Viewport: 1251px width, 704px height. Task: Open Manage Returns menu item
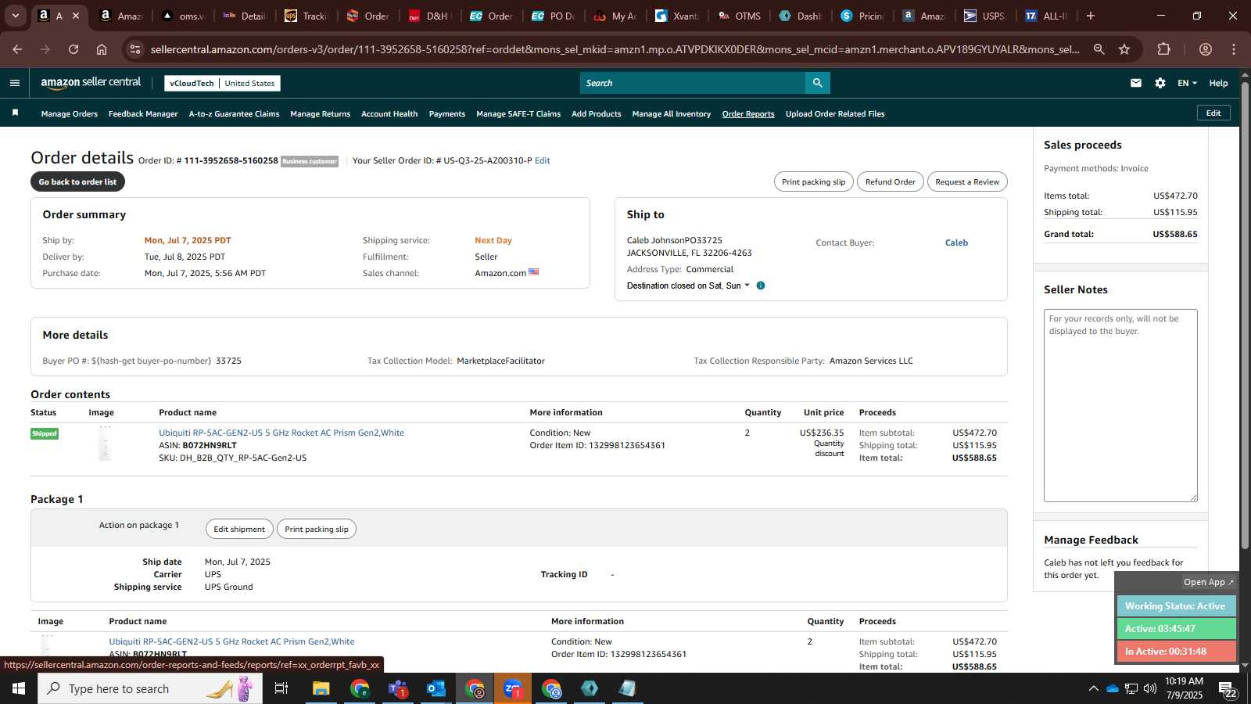pos(321,113)
